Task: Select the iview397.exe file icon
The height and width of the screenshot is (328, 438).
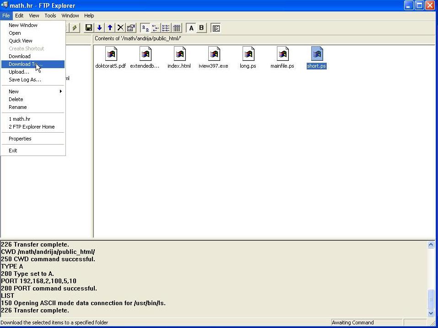Action: pyautogui.click(x=214, y=54)
